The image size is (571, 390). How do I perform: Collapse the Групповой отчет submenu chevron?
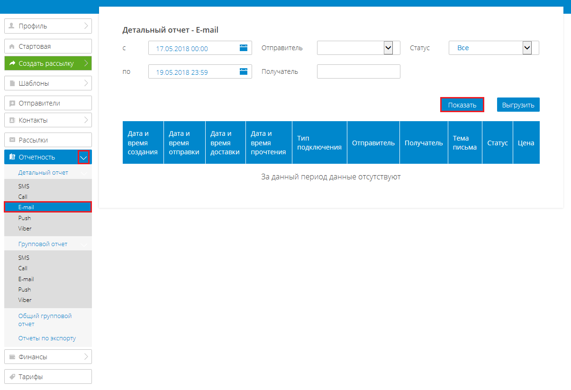pyautogui.click(x=84, y=245)
